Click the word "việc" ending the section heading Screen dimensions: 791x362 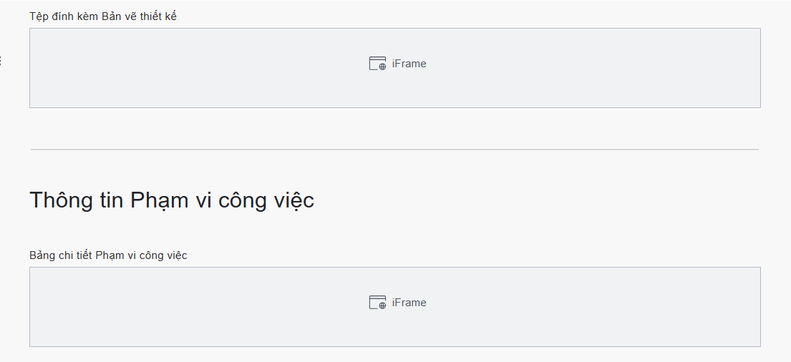click(293, 200)
